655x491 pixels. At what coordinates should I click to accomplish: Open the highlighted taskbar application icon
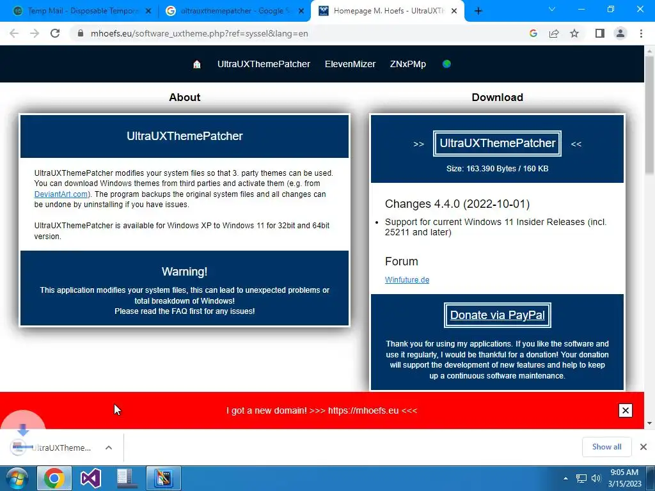click(x=163, y=478)
